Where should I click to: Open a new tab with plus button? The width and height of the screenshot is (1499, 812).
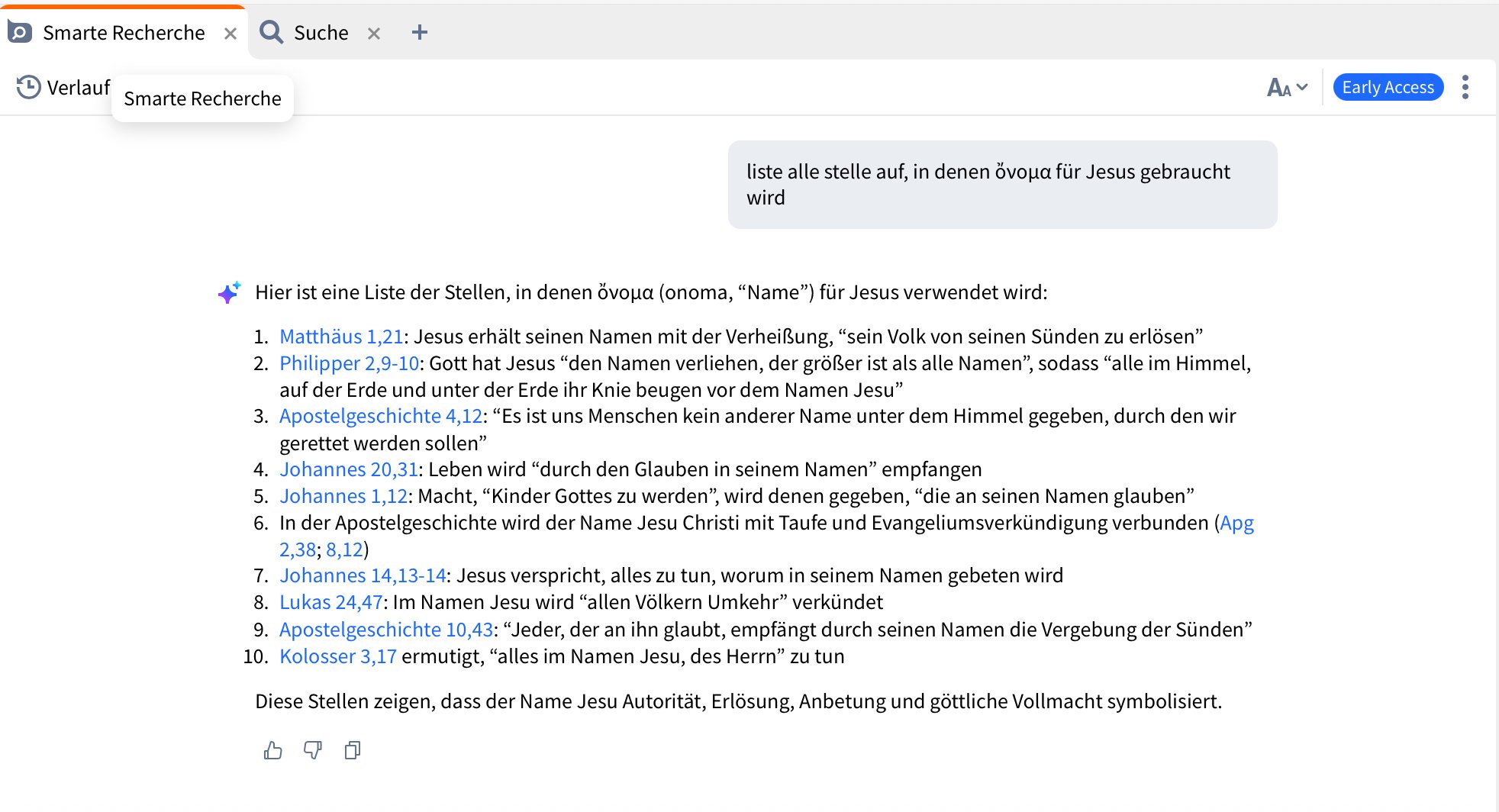tap(419, 32)
